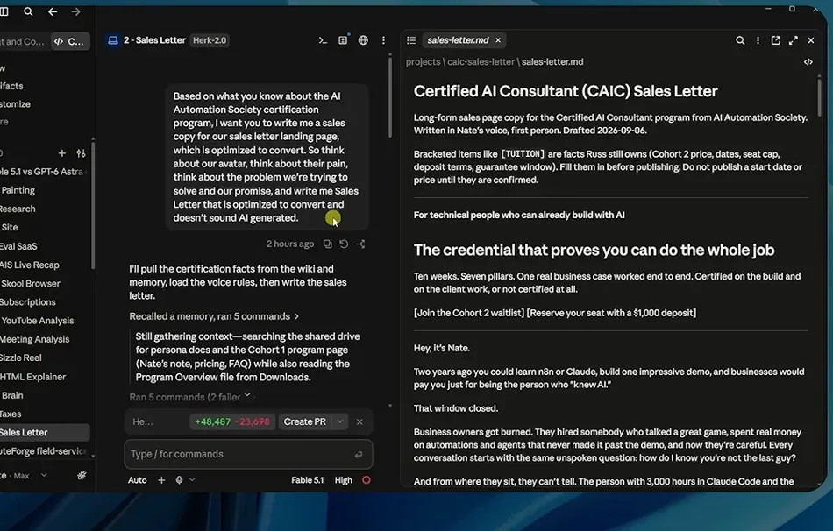The image size is (833, 531).
Task: Open the YouTube Analysis session
Action: click(37, 321)
